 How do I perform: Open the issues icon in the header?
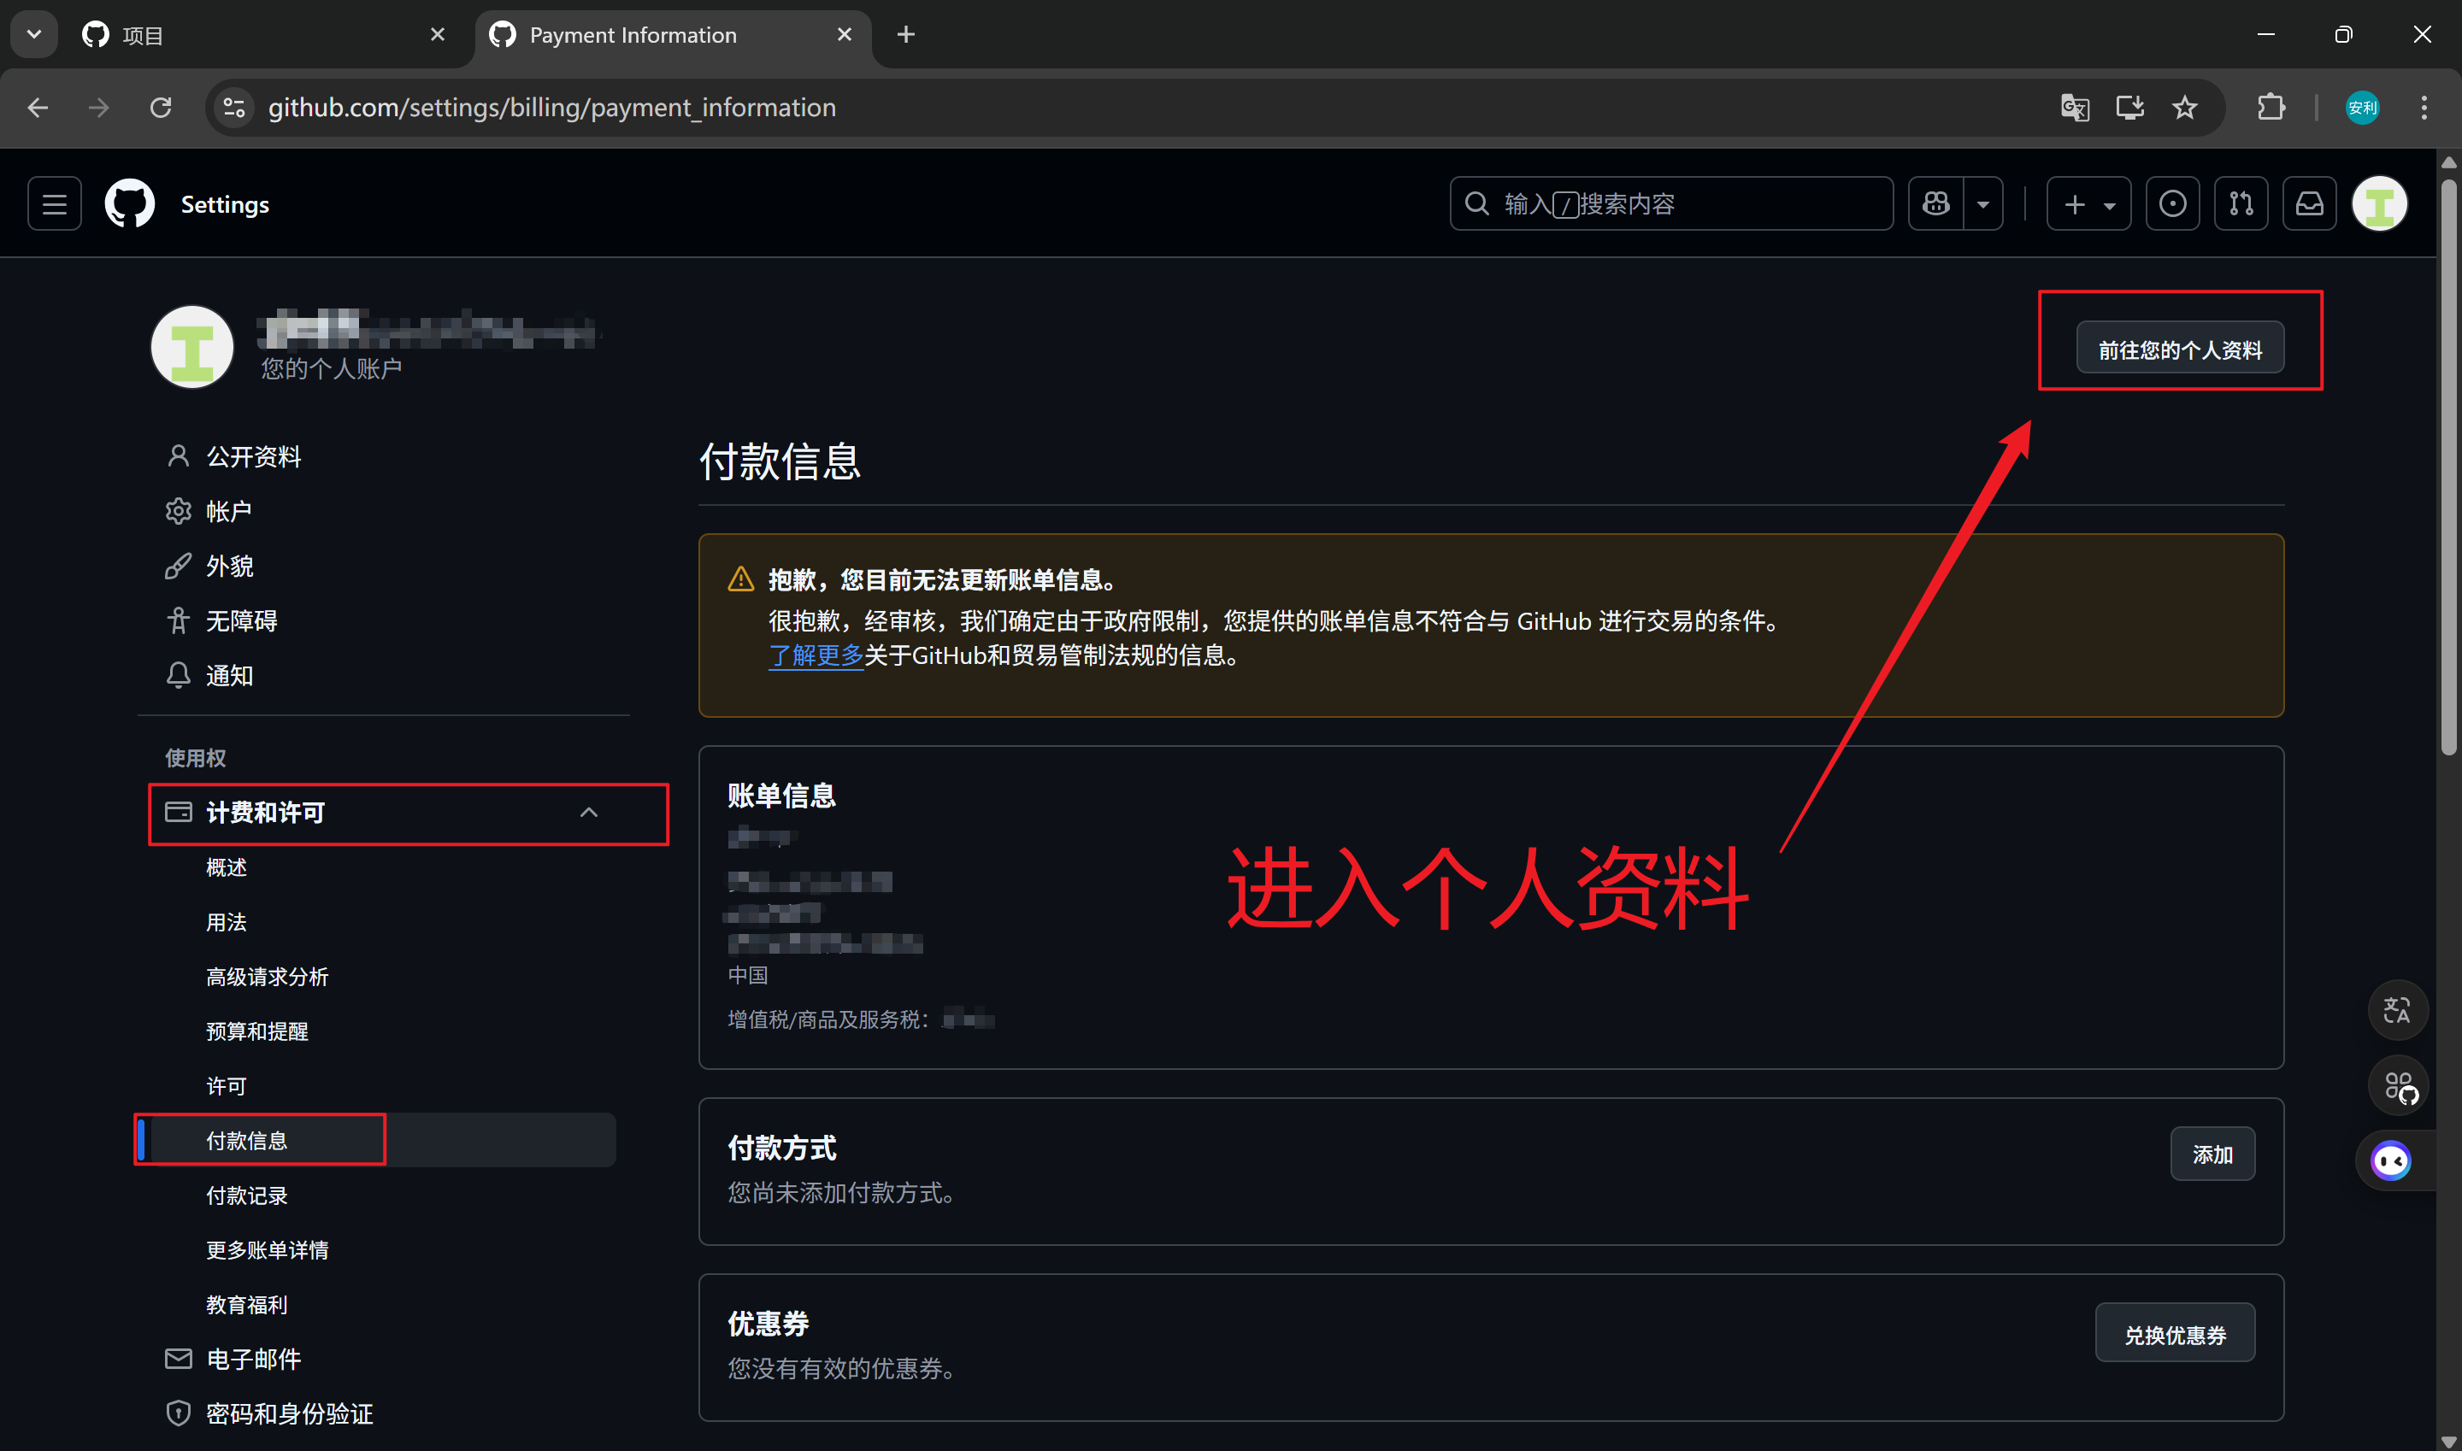tap(2172, 203)
